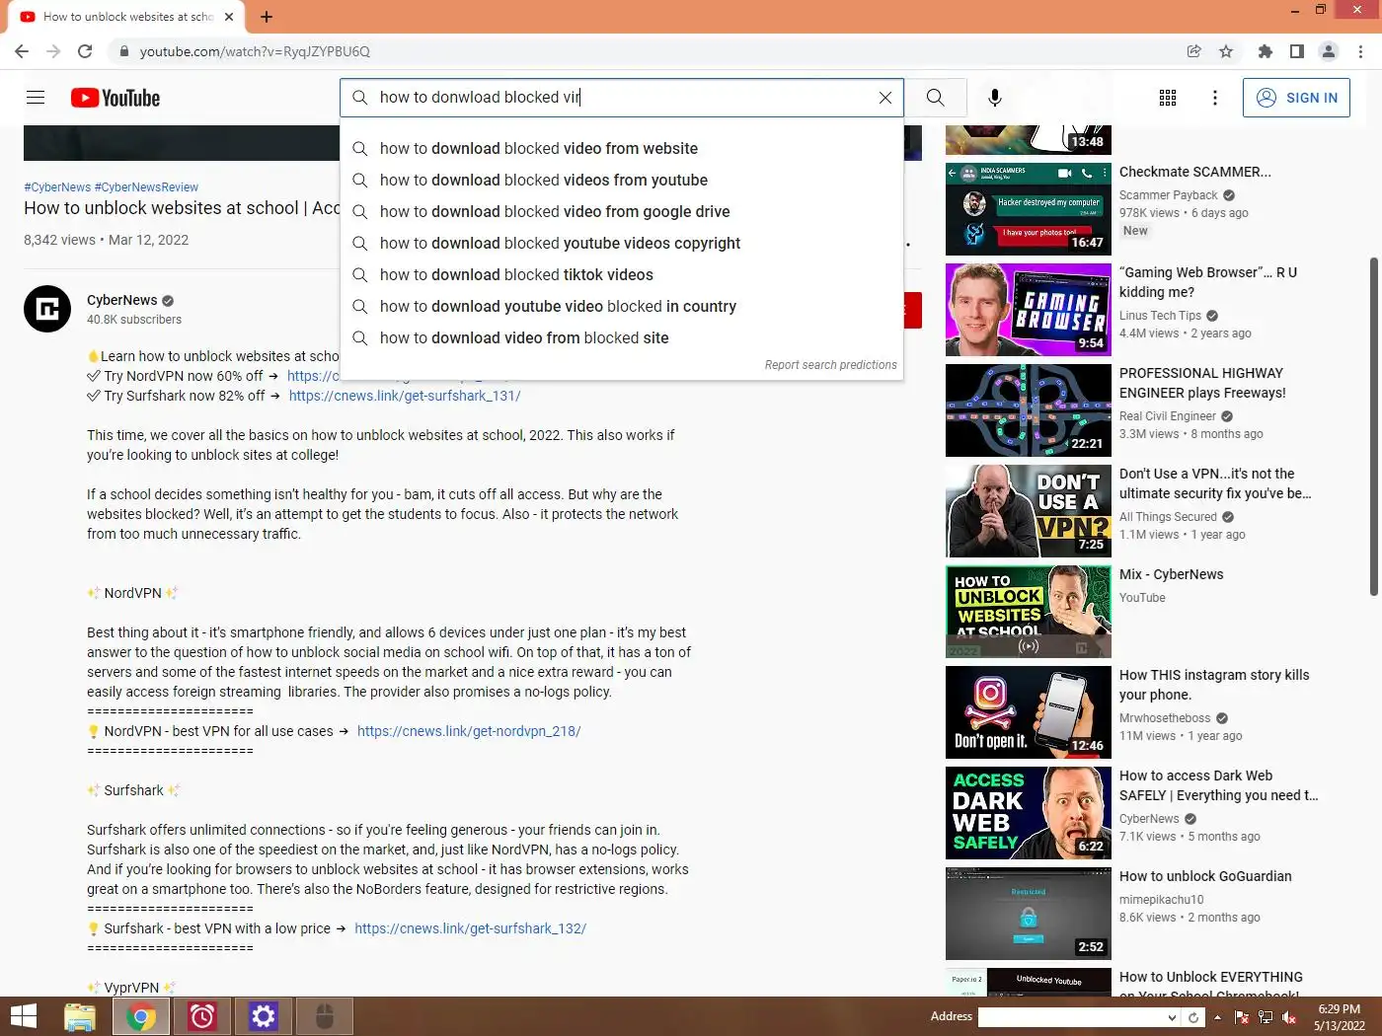Click the taskbar Address refresh icon
1382x1036 pixels.
tap(1193, 1017)
